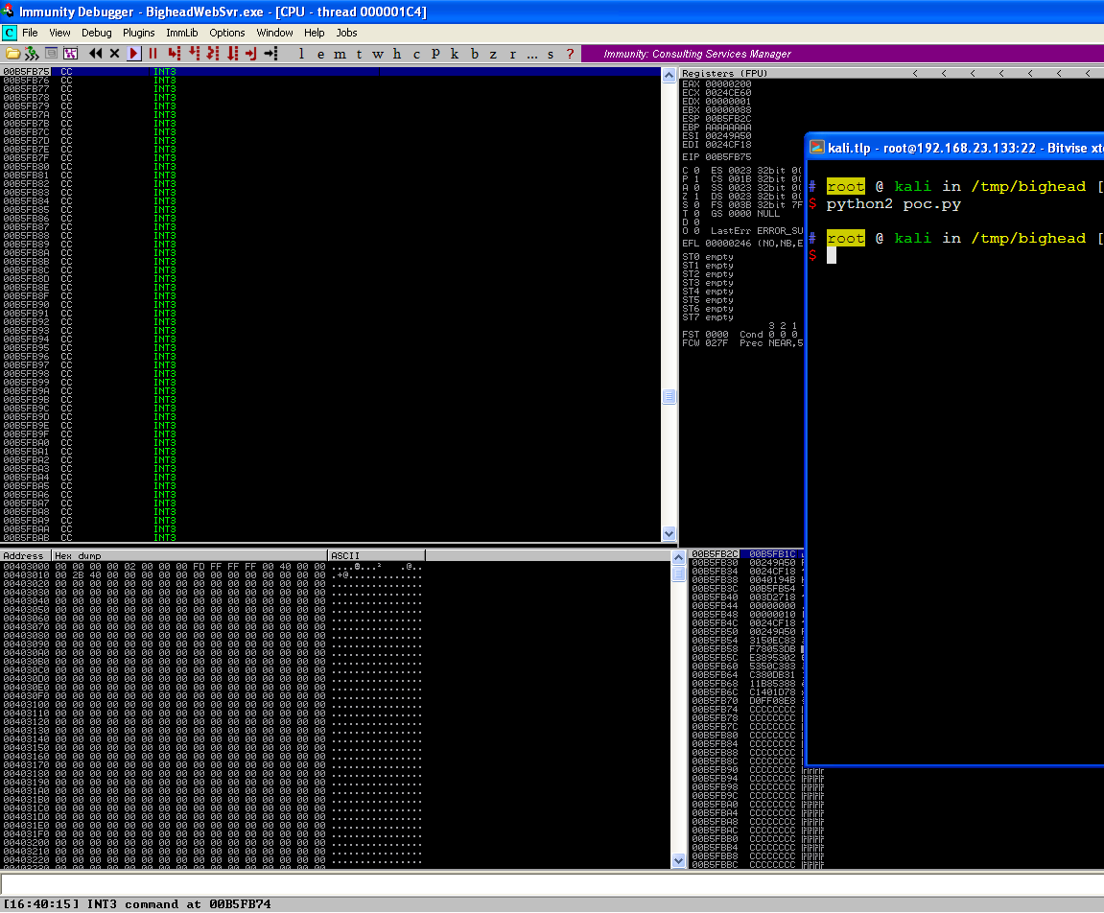Open the Debug menu

[96, 33]
